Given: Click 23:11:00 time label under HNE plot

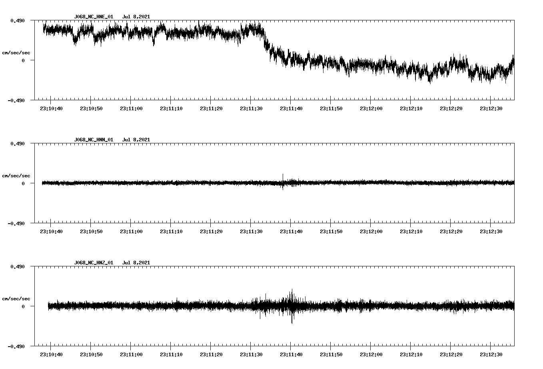Looking at the screenshot, I should [131, 109].
